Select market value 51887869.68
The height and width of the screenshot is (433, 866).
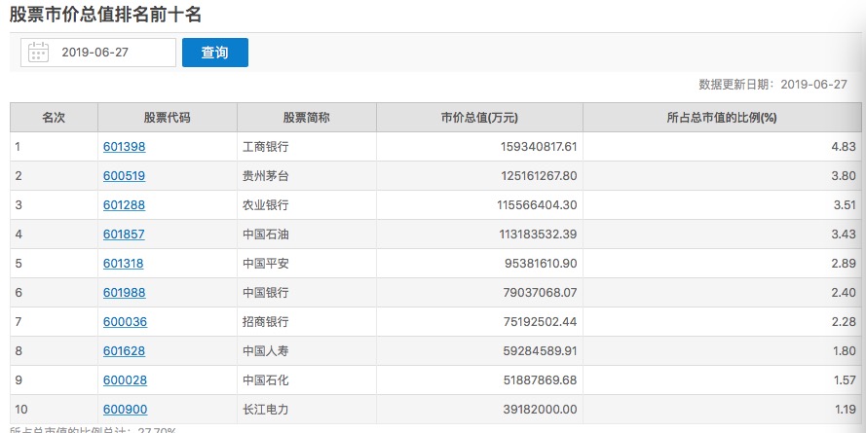(x=540, y=380)
